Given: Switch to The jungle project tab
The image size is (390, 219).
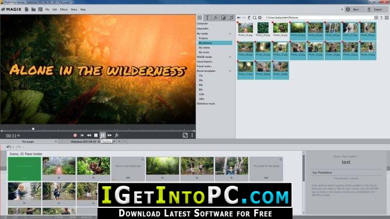Looking at the screenshot, I should point(28,142).
